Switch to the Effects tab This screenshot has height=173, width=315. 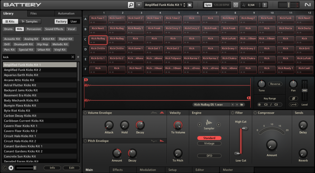(118, 170)
